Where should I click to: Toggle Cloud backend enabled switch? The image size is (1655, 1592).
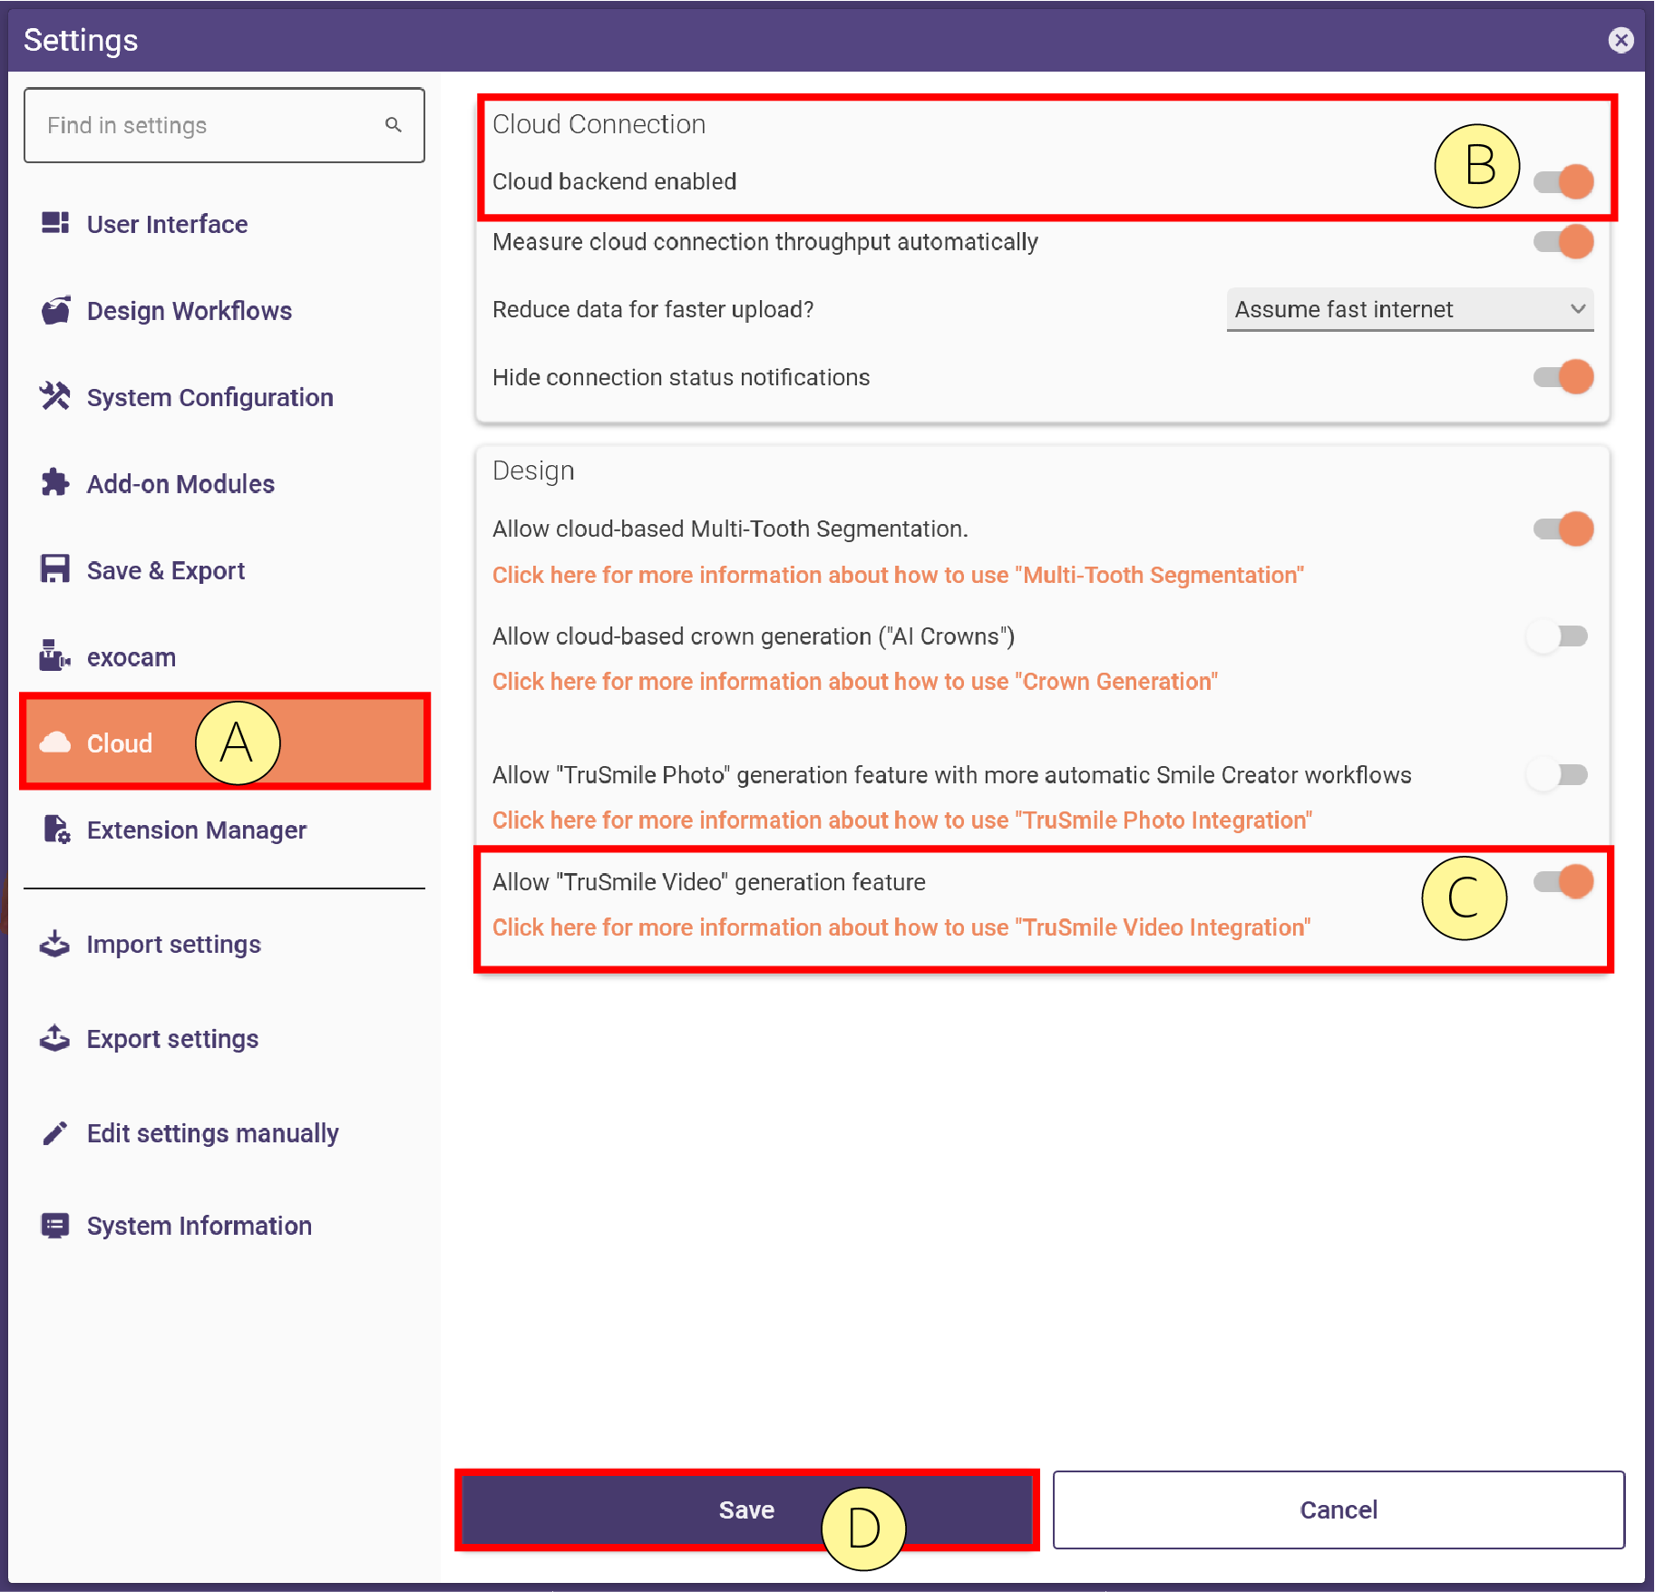[1563, 181]
